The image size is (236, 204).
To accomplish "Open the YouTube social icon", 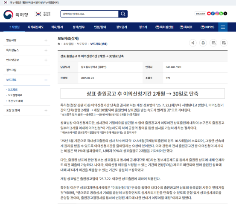I will tap(209, 14).
